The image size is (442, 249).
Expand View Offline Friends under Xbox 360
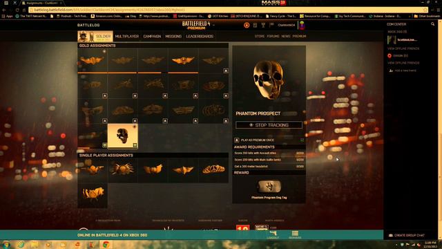[x=403, y=48]
